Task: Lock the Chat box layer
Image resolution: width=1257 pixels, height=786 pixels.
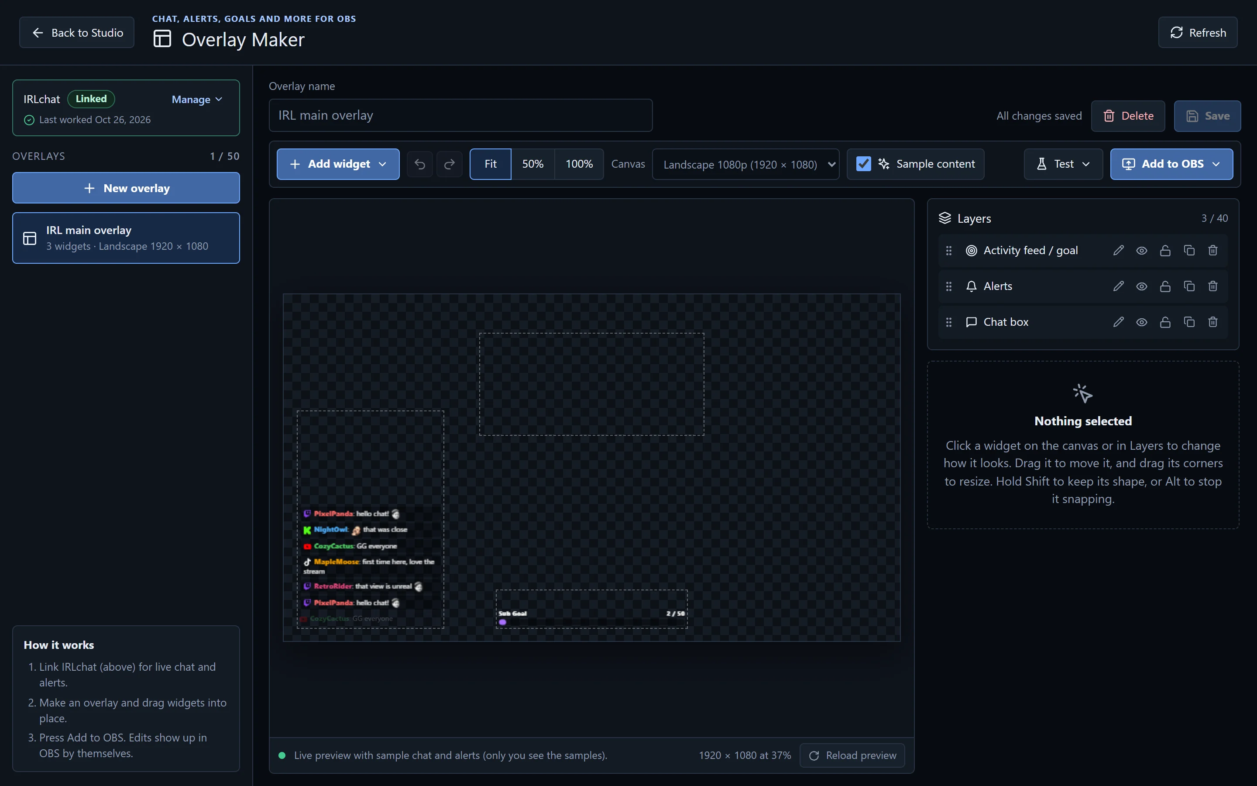Action: [x=1165, y=322]
